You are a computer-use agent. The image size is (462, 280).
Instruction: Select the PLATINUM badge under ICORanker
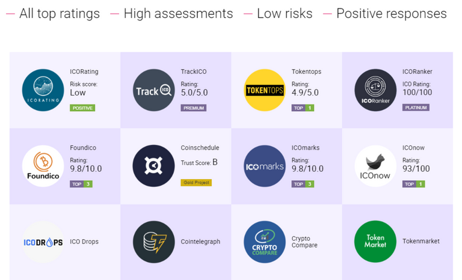pyautogui.click(x=416, y=108)
